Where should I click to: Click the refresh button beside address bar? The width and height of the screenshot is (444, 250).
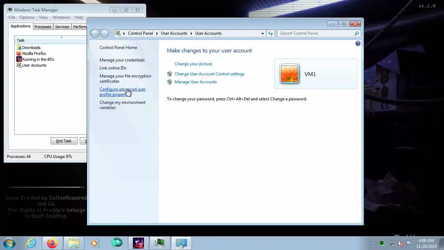click(x=271, y=33)
